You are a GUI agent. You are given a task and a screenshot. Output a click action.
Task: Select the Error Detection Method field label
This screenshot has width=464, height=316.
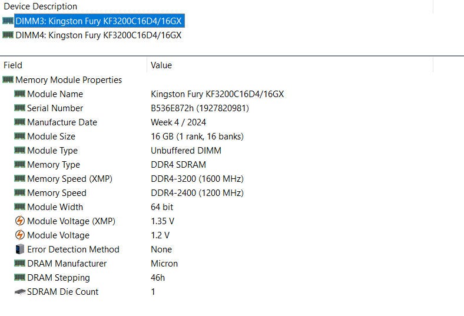[74, 249]
